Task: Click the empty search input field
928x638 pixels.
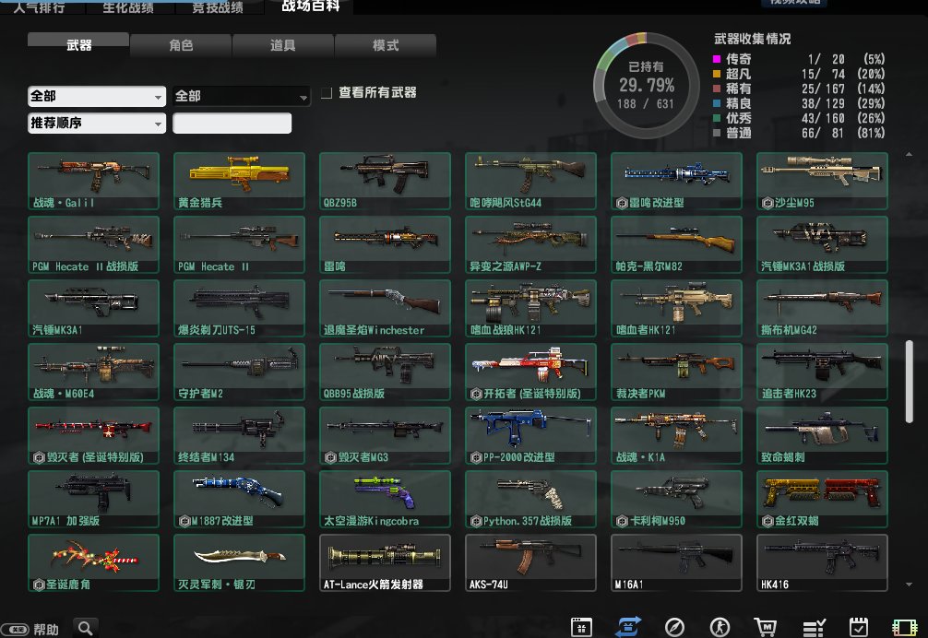Action: pyautogui.click(x=232, y=123)
